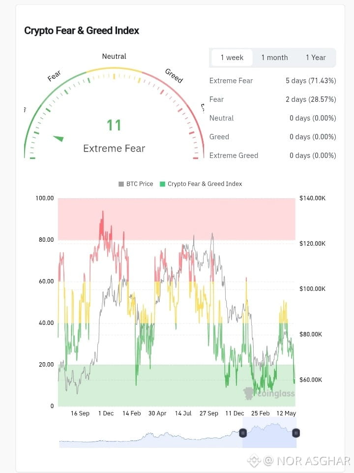Click the 1 Dec x-axis date label

pos(106,413)
